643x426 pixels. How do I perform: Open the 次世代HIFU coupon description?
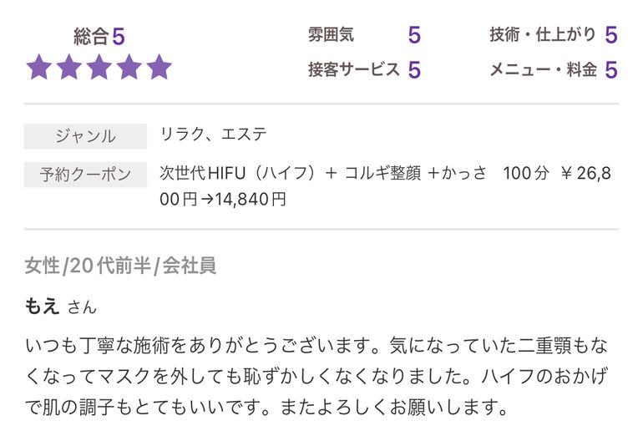coord(385,186)
